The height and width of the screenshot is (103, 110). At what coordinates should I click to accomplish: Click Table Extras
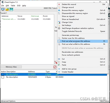click(104, 101)
